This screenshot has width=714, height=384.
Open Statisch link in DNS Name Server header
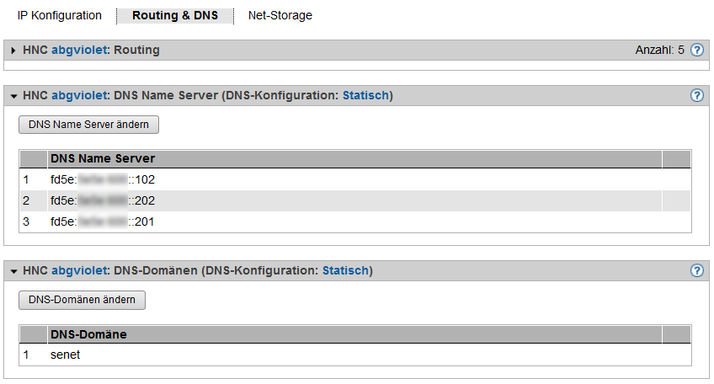[x=365, y=96]
